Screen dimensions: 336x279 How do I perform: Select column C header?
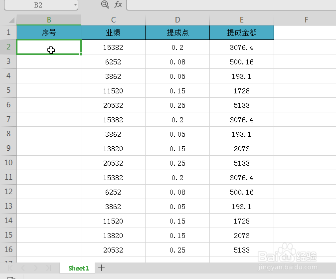[x=113, y=20]
